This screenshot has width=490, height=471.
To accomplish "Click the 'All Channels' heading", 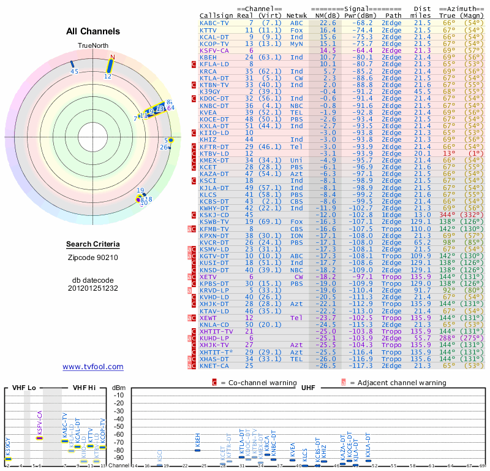I will point(93,31).
